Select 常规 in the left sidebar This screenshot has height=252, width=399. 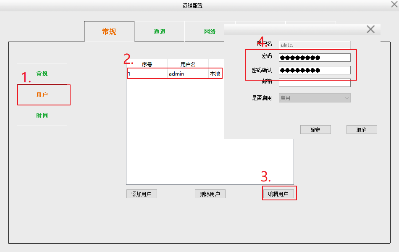42,73
